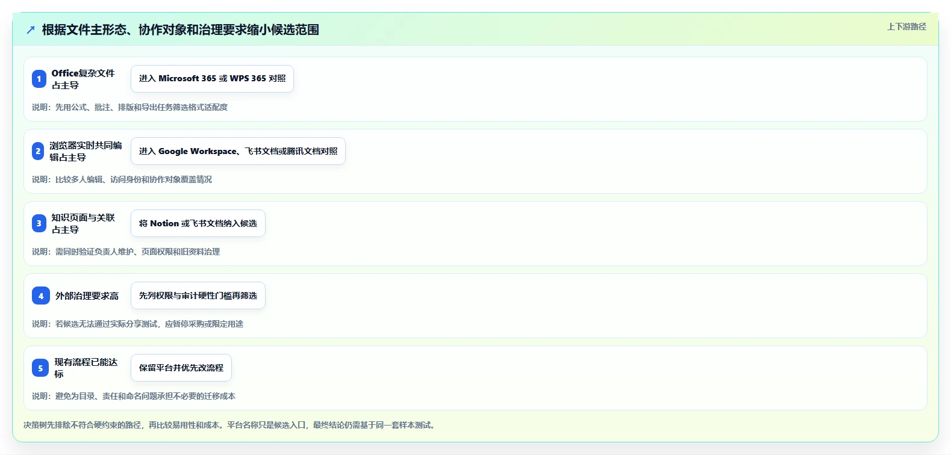
Task: Click the panel title 根据文件主形态、协作对象和治理要求缩小候选范围
Action: 181,30
